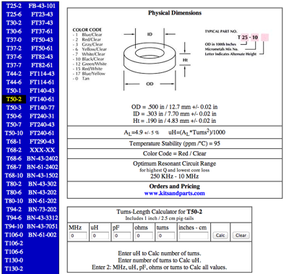The image size is (289, 274).
Task: Focus the uH input field
Action: (100, 236)
